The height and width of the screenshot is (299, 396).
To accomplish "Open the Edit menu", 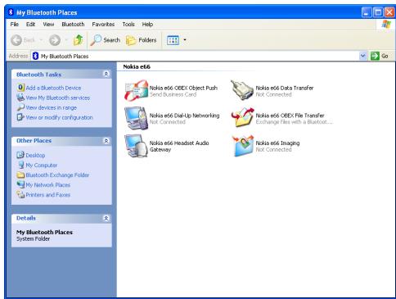I will tap(30, 25).
